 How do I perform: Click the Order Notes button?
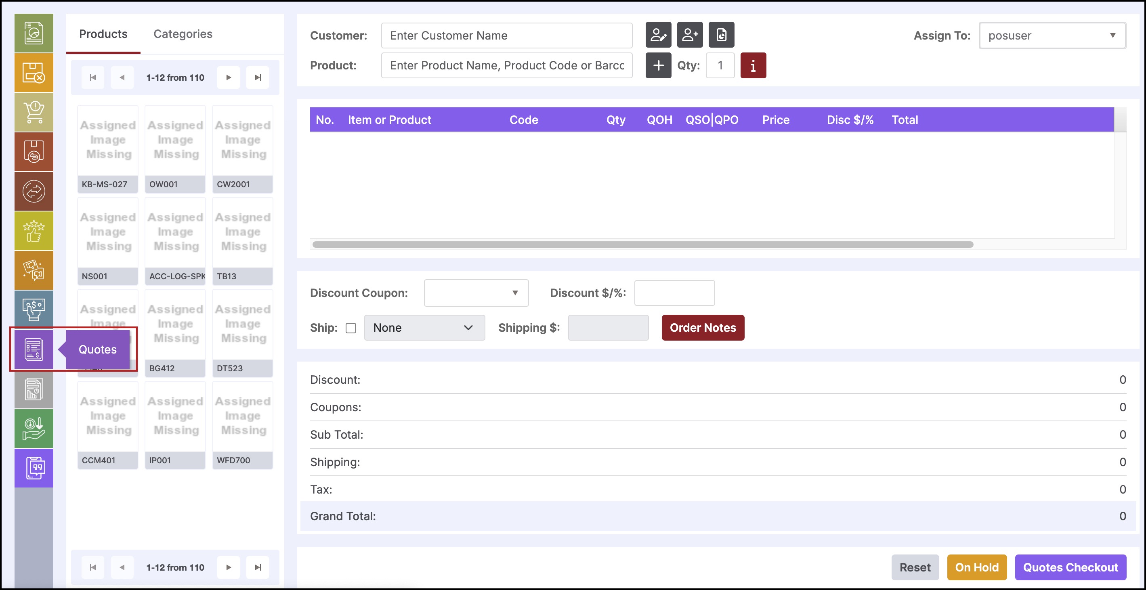point(703,328)
